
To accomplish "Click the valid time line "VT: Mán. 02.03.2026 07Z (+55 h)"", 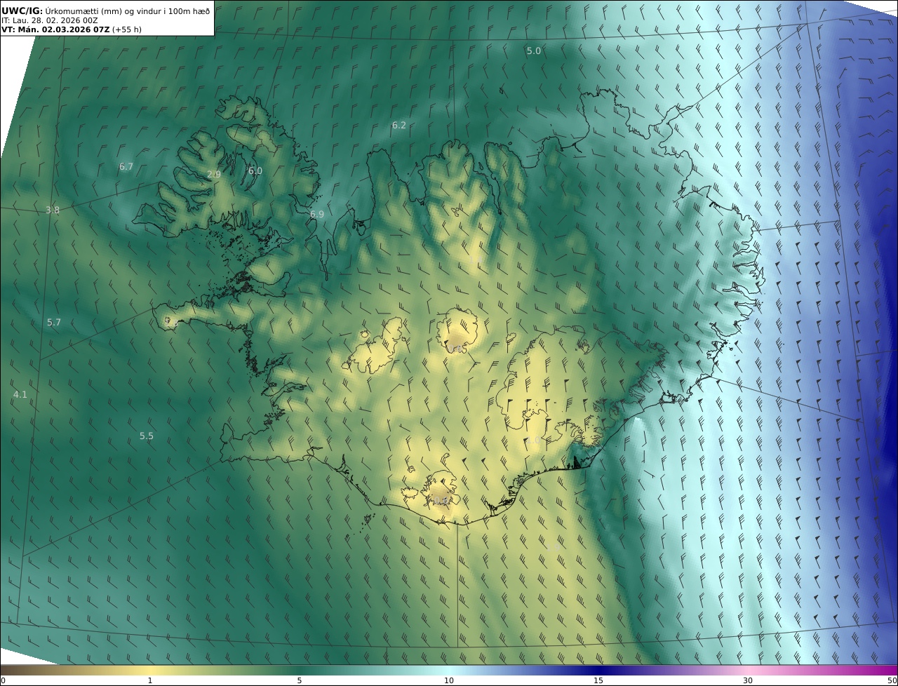I will (x=72, y=30).
